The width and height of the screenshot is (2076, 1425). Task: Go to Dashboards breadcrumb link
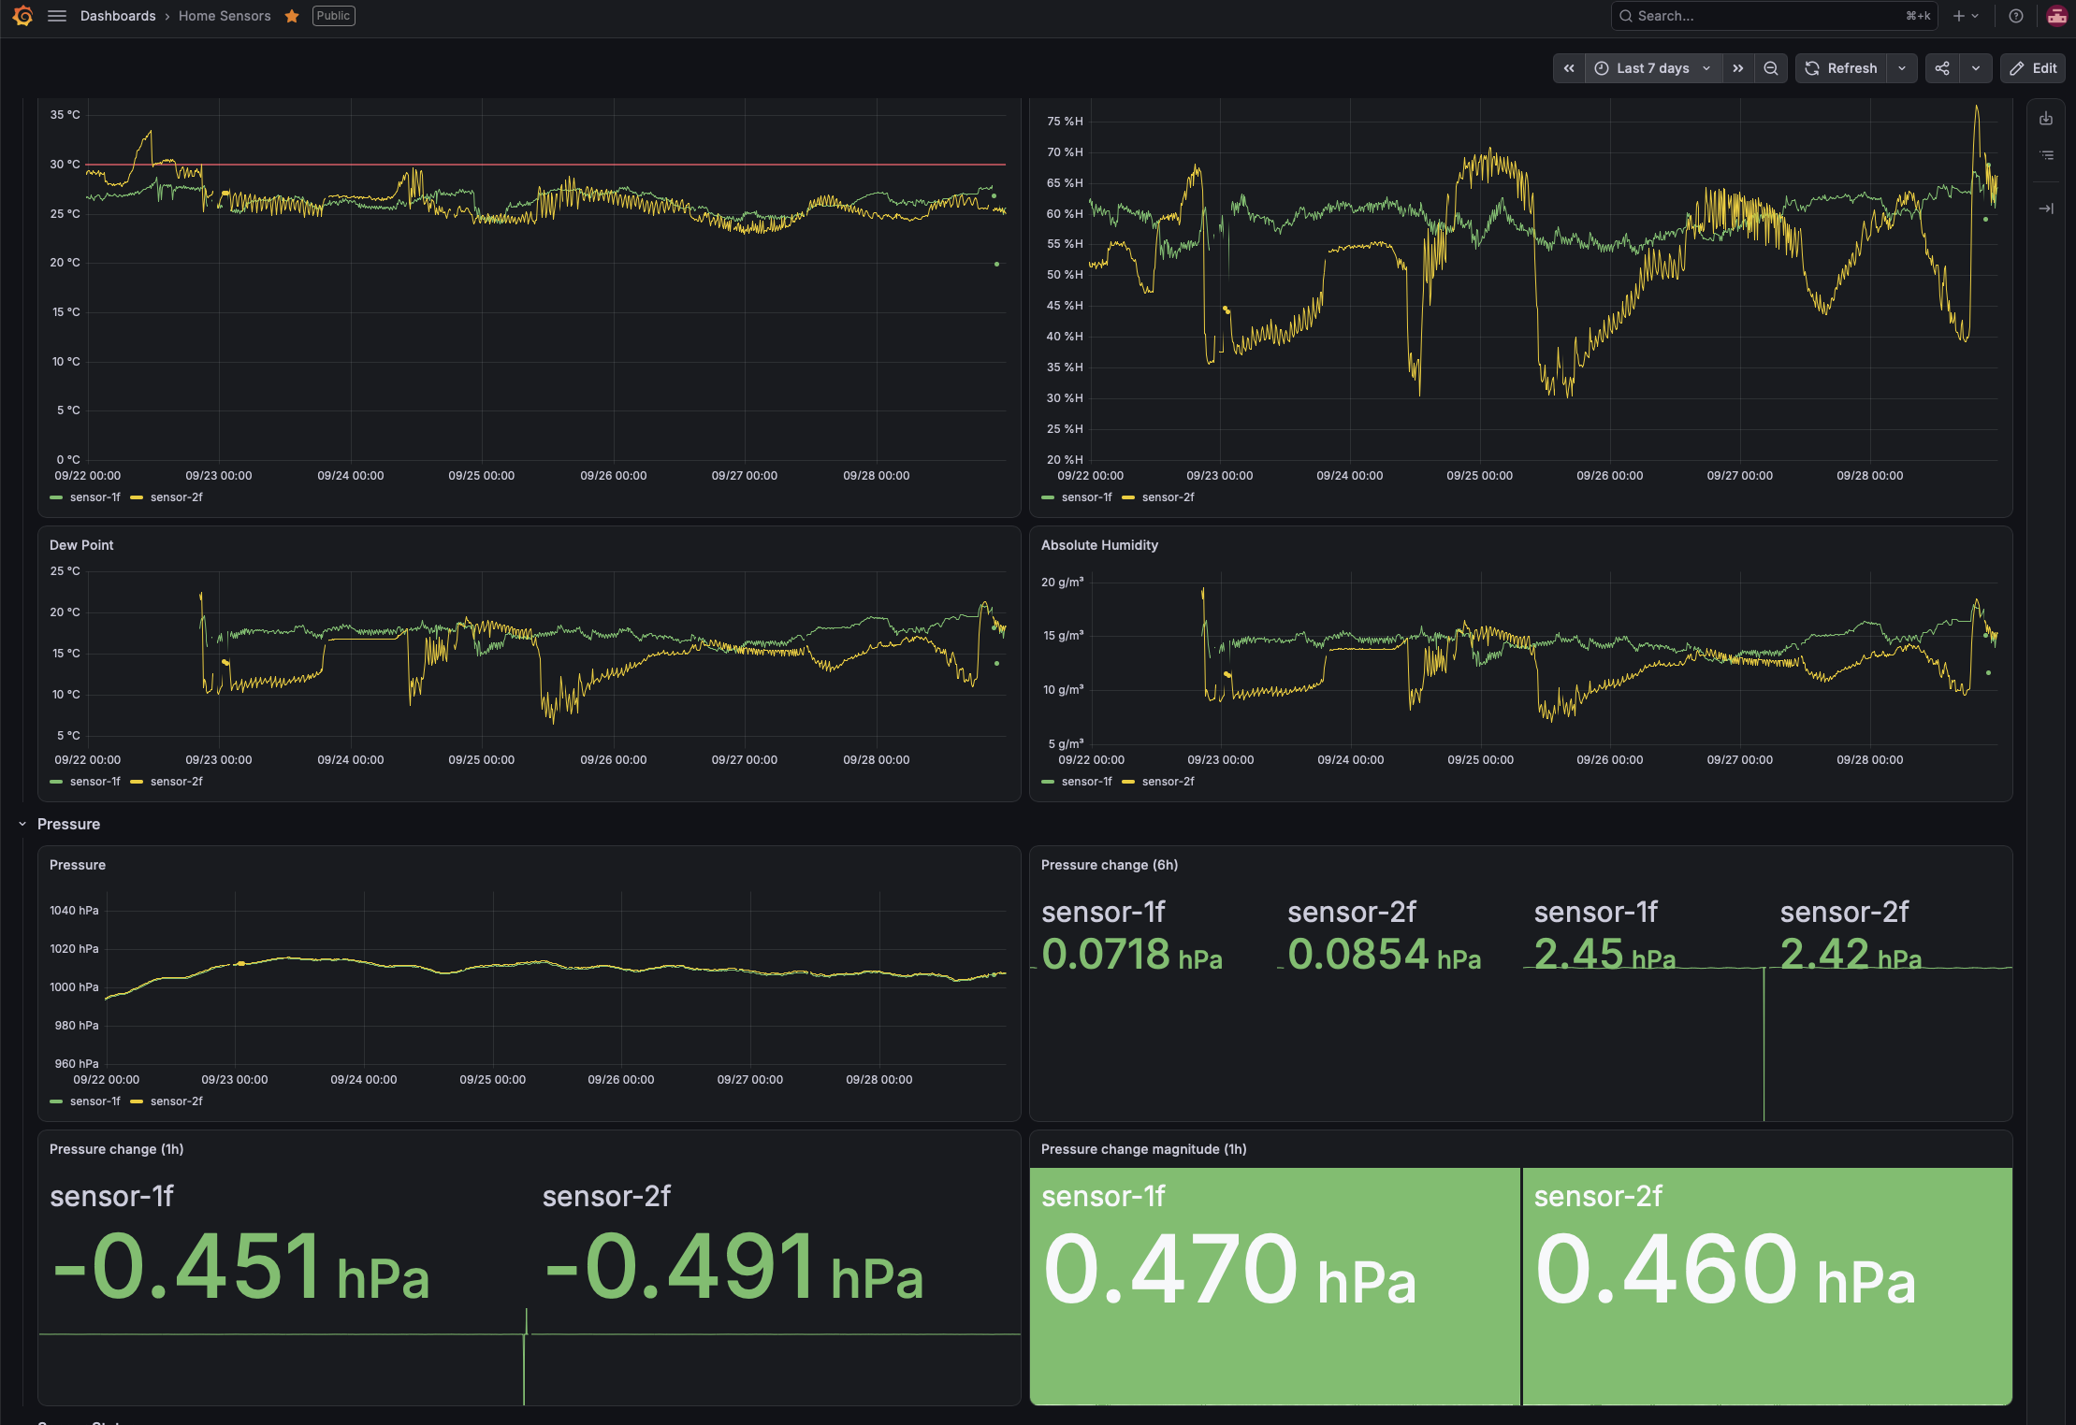(x=118, y=16)
